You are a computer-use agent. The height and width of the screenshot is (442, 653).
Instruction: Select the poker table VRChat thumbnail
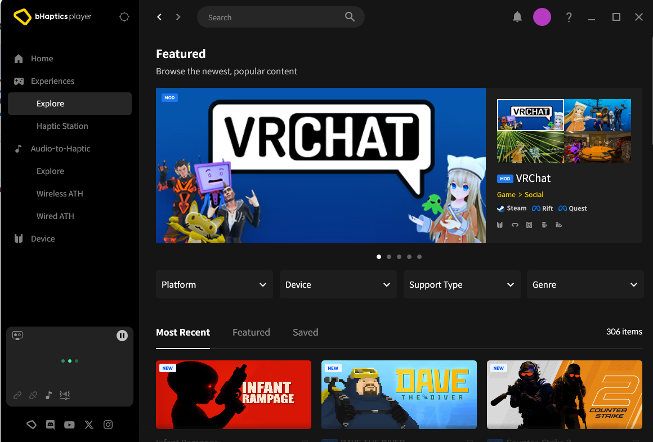point(598,147)
